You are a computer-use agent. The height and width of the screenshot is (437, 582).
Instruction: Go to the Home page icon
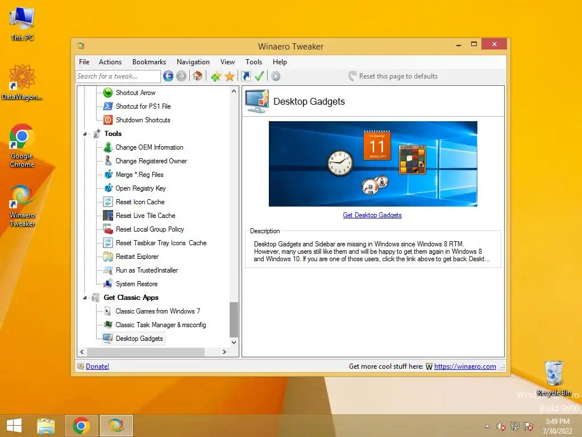tap(197, 76)
